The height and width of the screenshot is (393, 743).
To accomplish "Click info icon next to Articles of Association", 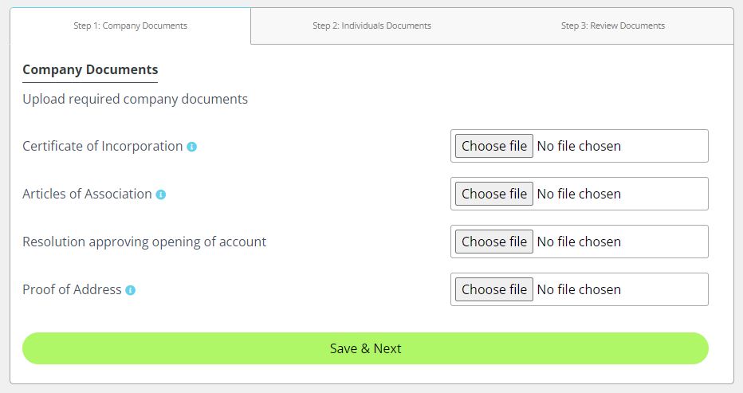I will pos(160,195).
